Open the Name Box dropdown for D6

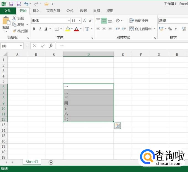(x=21, y=46)
